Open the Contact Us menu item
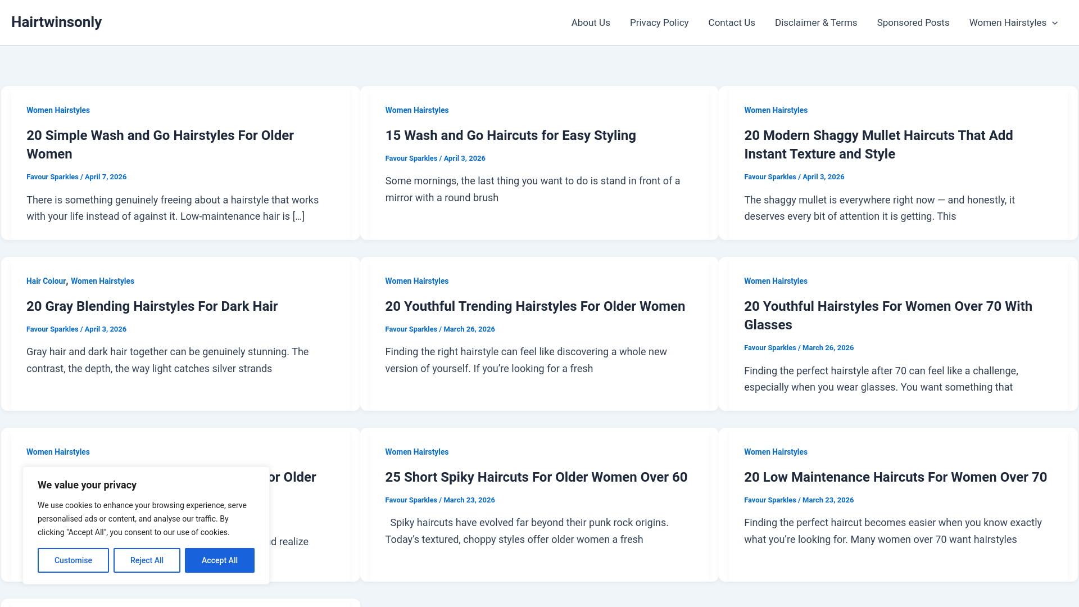 coord(731,22)
